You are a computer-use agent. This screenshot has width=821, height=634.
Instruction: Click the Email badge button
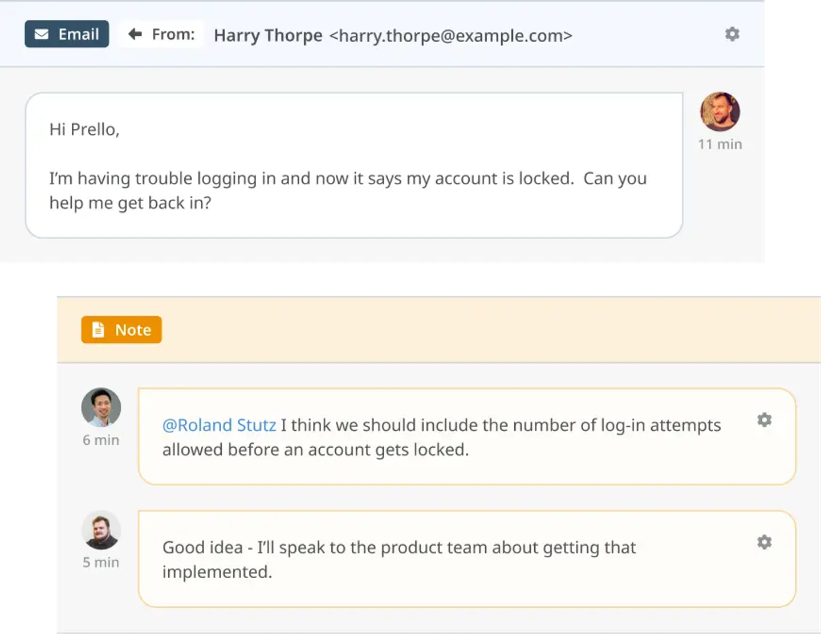[67, 34]
